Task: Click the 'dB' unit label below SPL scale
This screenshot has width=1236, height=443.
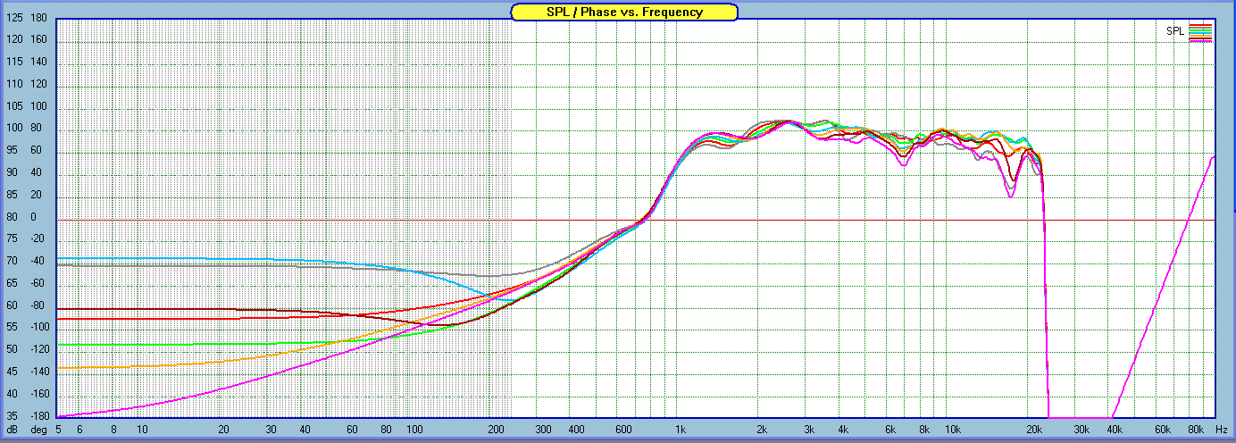Action: 11,430
